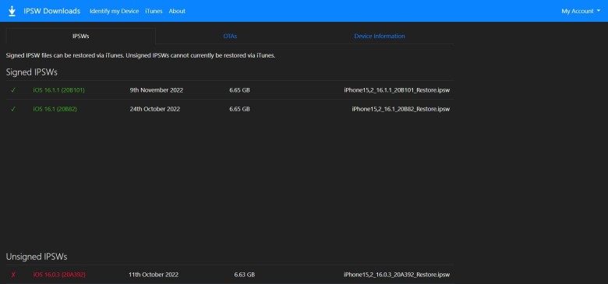Open iOS 16.1 (20B82) firmware link

pos(55,109)
